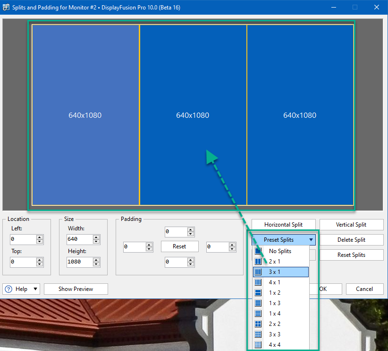The image size is (388, 351).
Task: Increase the left Padding value
Action: pos(149,245)
